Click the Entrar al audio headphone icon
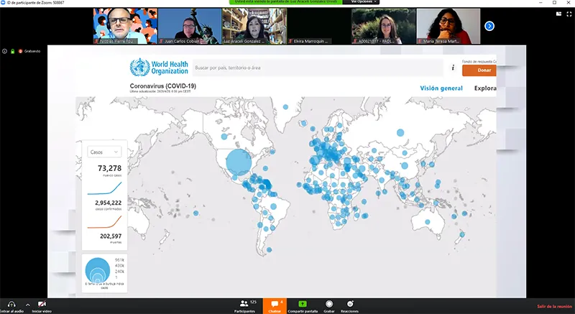The width and height of the screenshot is (575, 314). click(x=11, y=304)
